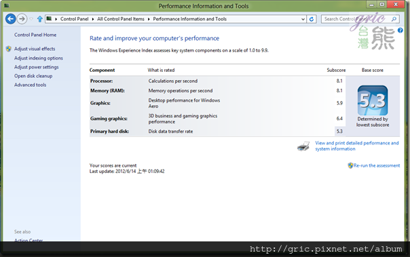Open Control Panel Home
410x257 pixels.
[35, 35]
